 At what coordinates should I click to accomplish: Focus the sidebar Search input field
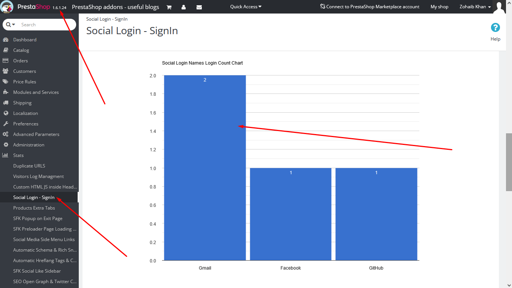click(x=47, y=25)
